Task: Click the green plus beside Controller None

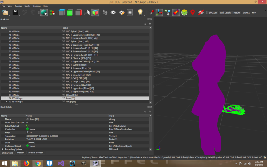Action: pos(27,129)
